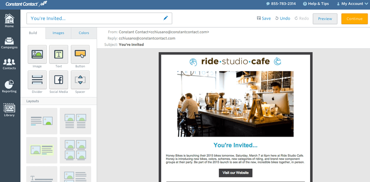Choose the highlighted image-left text layout
This screenshot has width=370, height=182.
(42, 150)
